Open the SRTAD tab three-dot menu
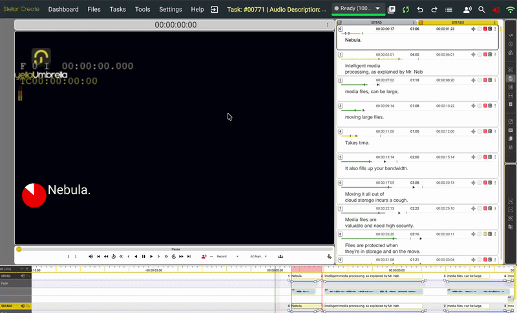 pyautogui.click(x=414, y=23)
